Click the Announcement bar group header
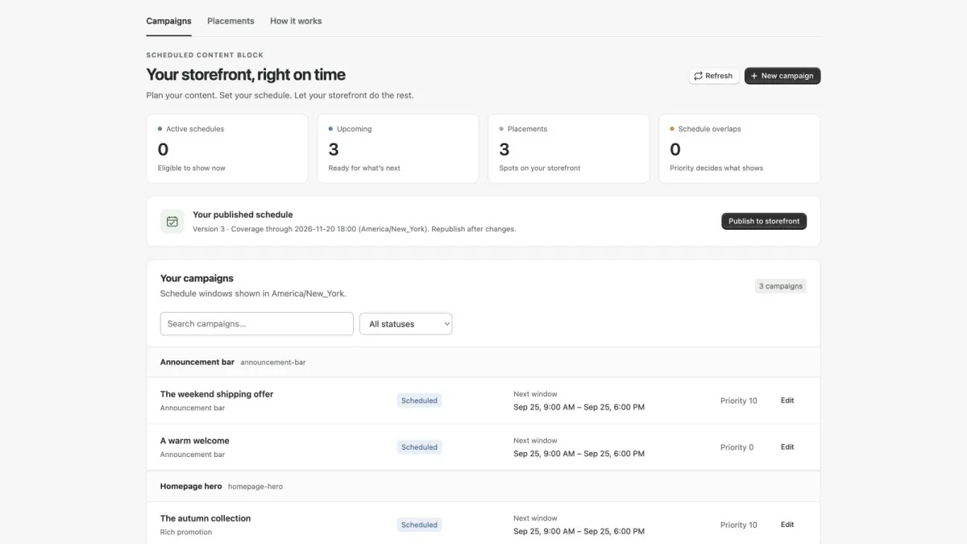Viewport: 967px width, 544px height. tap(483, 363)
